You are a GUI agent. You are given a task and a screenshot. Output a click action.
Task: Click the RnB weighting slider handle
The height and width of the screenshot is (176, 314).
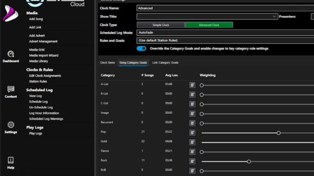pyautogui.click(x=201, y=171)
